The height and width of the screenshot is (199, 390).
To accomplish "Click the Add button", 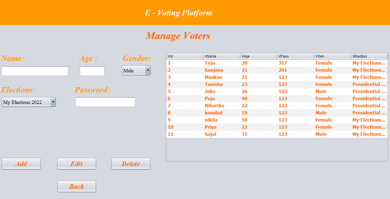I will [21, 163].
